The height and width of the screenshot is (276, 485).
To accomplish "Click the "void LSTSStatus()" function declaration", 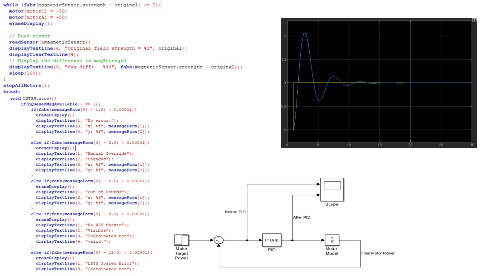I will (33, 99).
